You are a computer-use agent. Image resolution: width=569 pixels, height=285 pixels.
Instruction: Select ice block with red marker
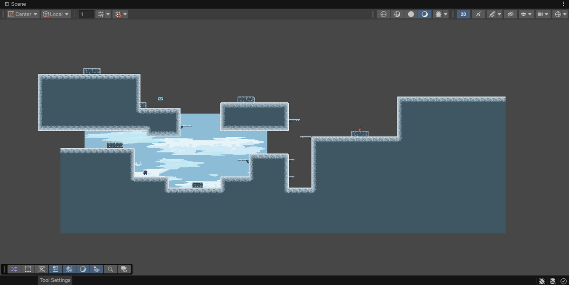360,134
